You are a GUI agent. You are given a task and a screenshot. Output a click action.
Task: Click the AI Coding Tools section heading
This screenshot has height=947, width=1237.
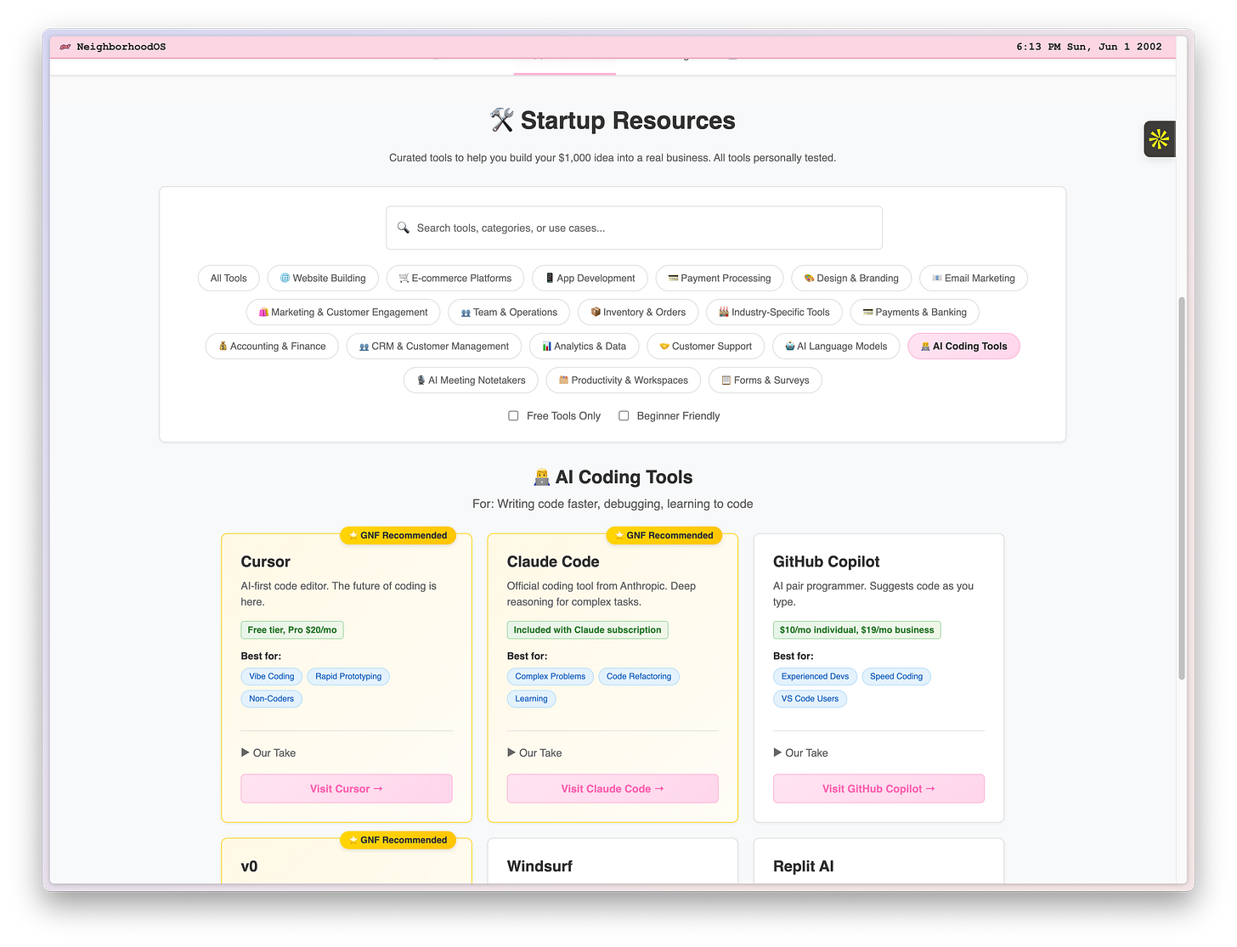pos(613,477)
